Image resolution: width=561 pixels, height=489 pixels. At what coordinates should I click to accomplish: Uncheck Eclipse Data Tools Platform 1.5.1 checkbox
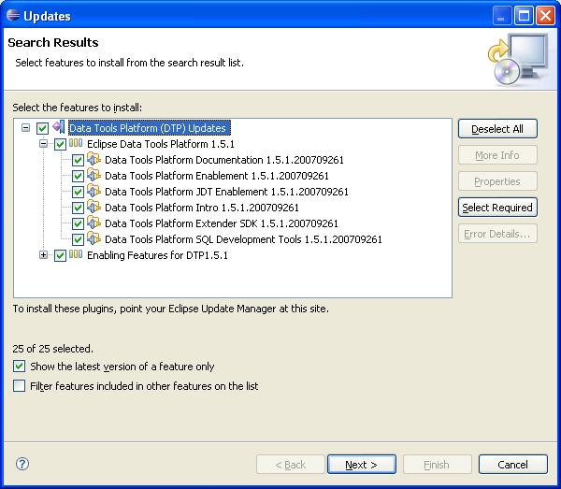[60, 144]
